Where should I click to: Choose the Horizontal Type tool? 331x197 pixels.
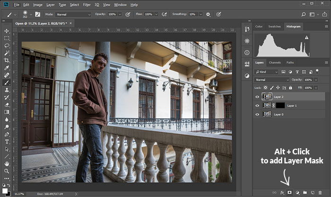tap(7, 142)
